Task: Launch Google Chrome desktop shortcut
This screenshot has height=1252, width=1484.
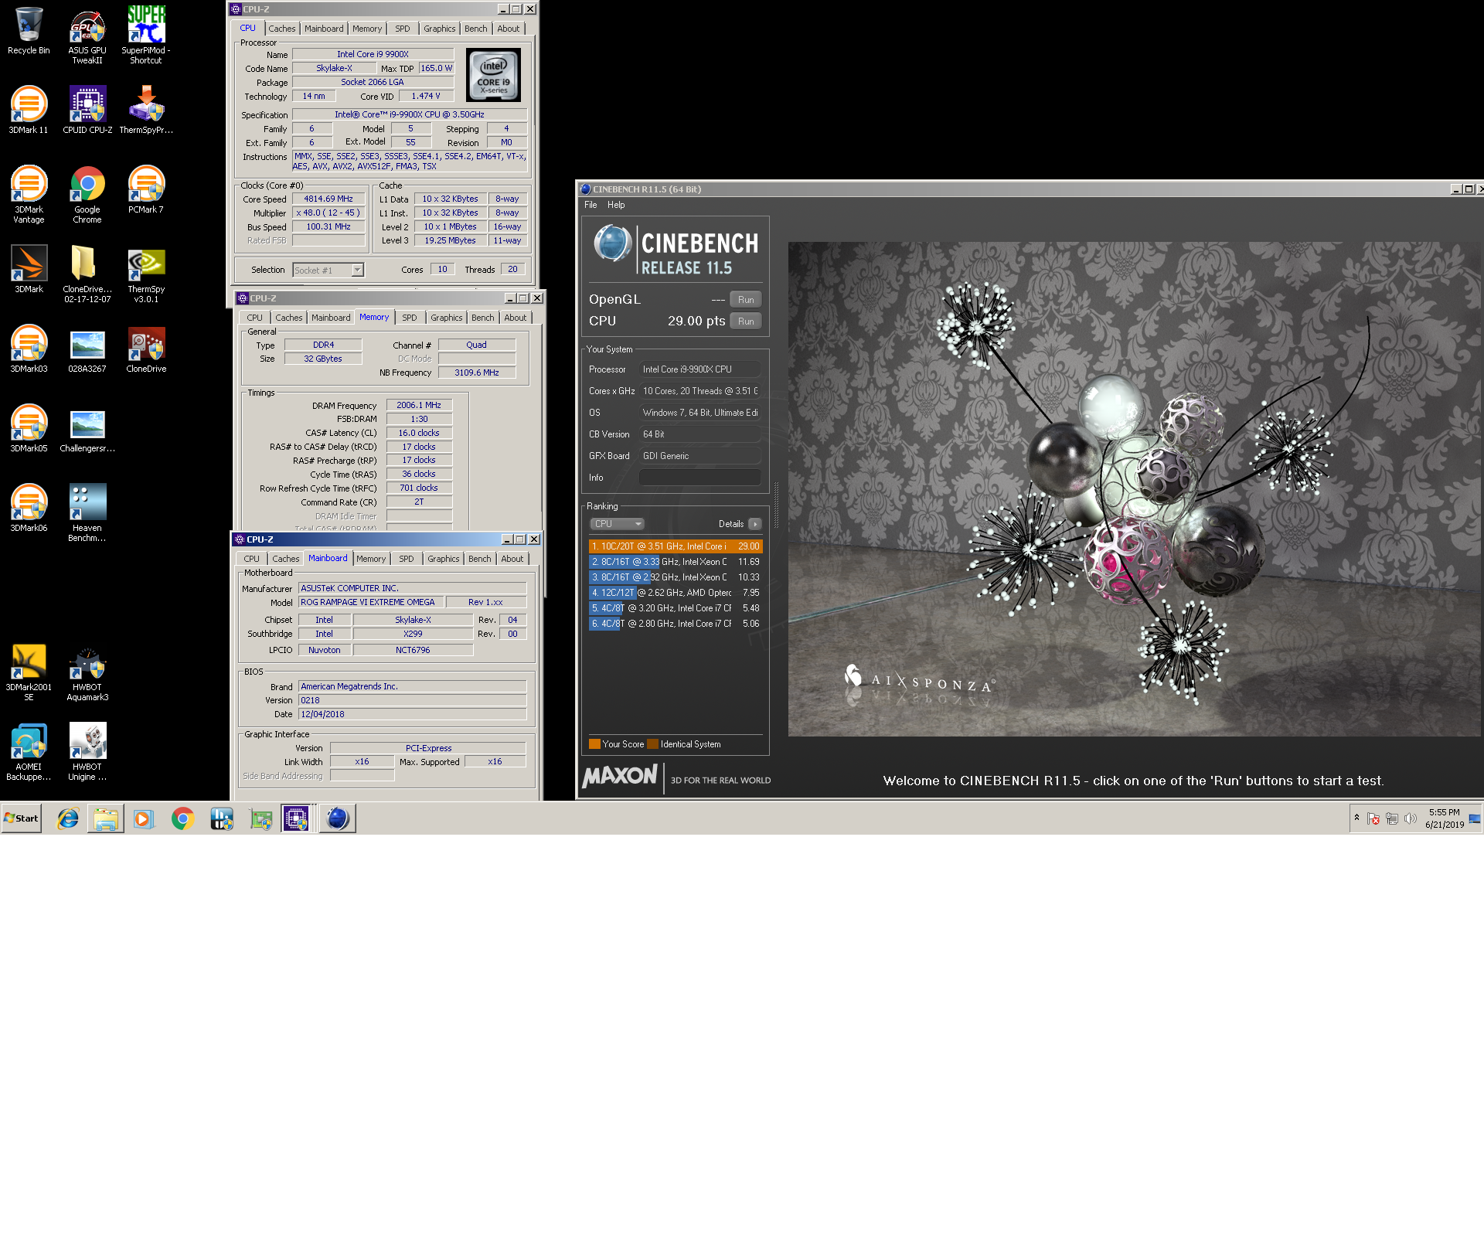Action: click(x=87, y=195)
